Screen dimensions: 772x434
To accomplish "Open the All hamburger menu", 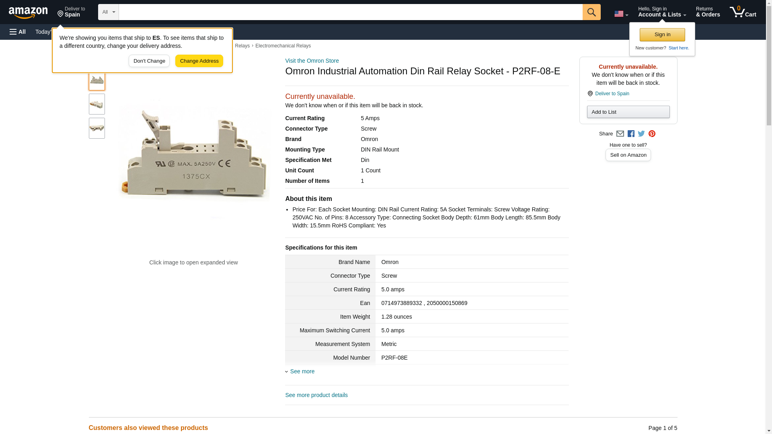I will click(18, 32).
